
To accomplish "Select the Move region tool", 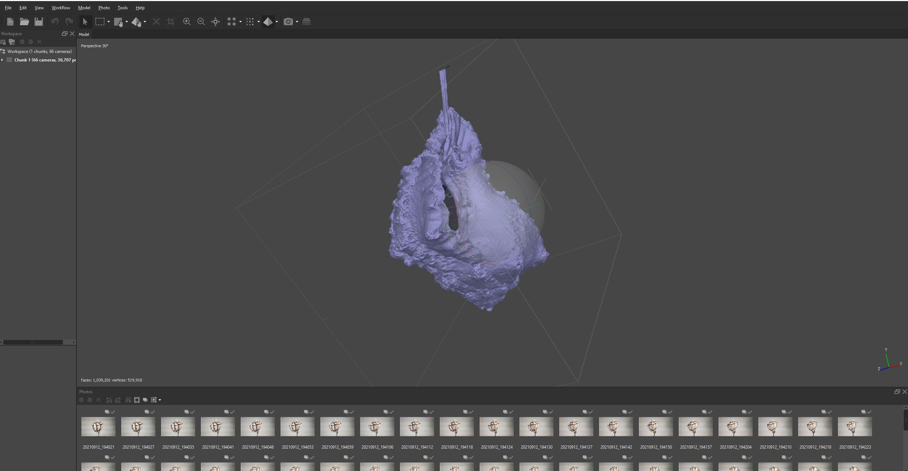I will (119, 22).
